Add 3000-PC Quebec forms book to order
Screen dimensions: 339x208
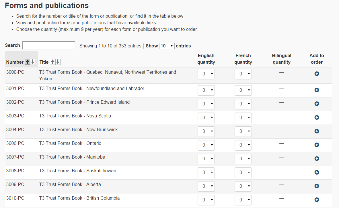click(317, 74)
